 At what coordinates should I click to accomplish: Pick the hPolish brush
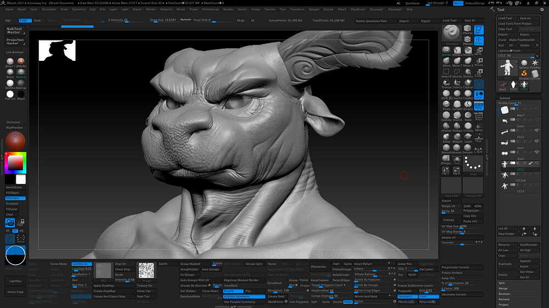click(446, 127)
